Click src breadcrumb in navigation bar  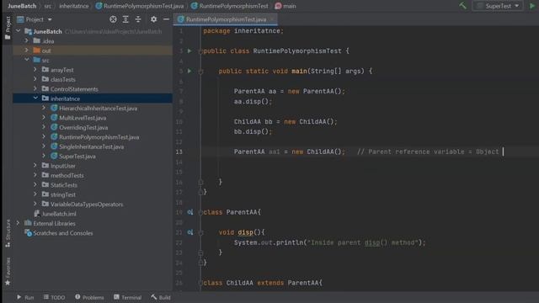pos(47,6)
